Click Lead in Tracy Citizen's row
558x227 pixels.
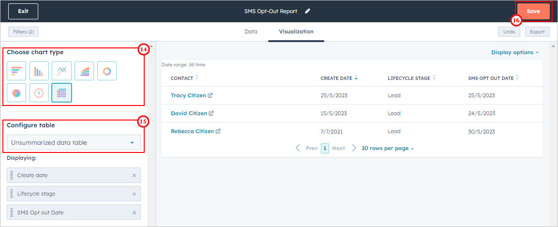pos(394,95)
